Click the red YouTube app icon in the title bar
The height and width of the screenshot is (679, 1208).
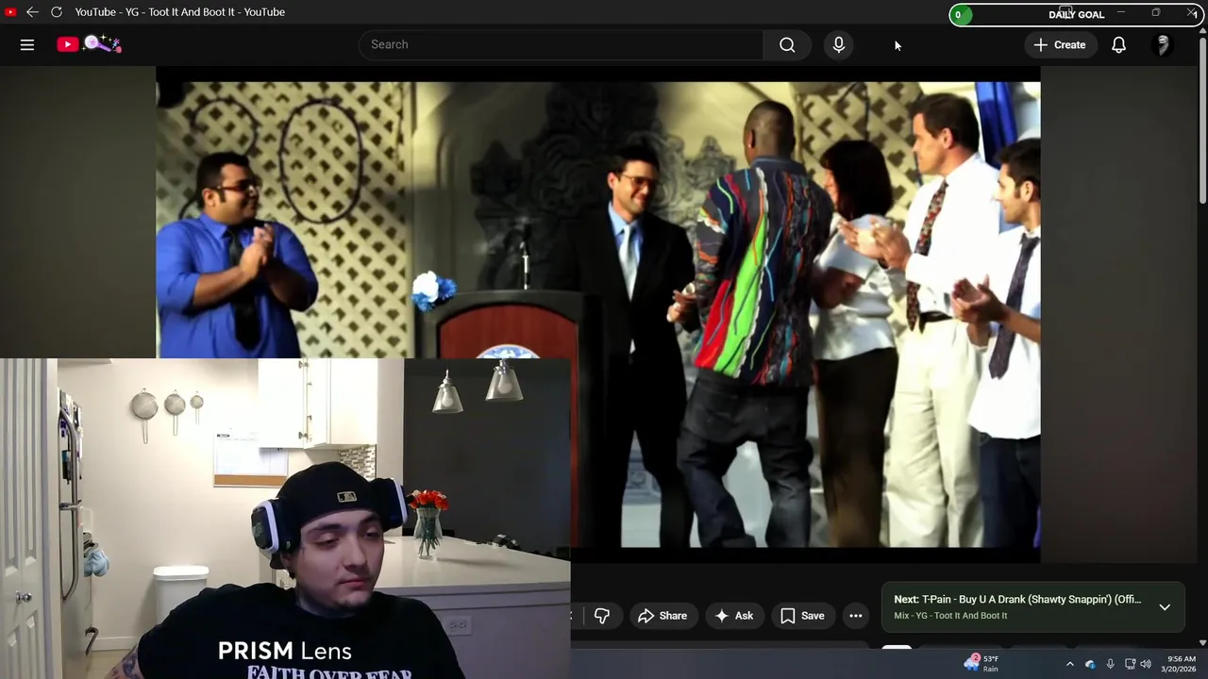click(10, 12)
